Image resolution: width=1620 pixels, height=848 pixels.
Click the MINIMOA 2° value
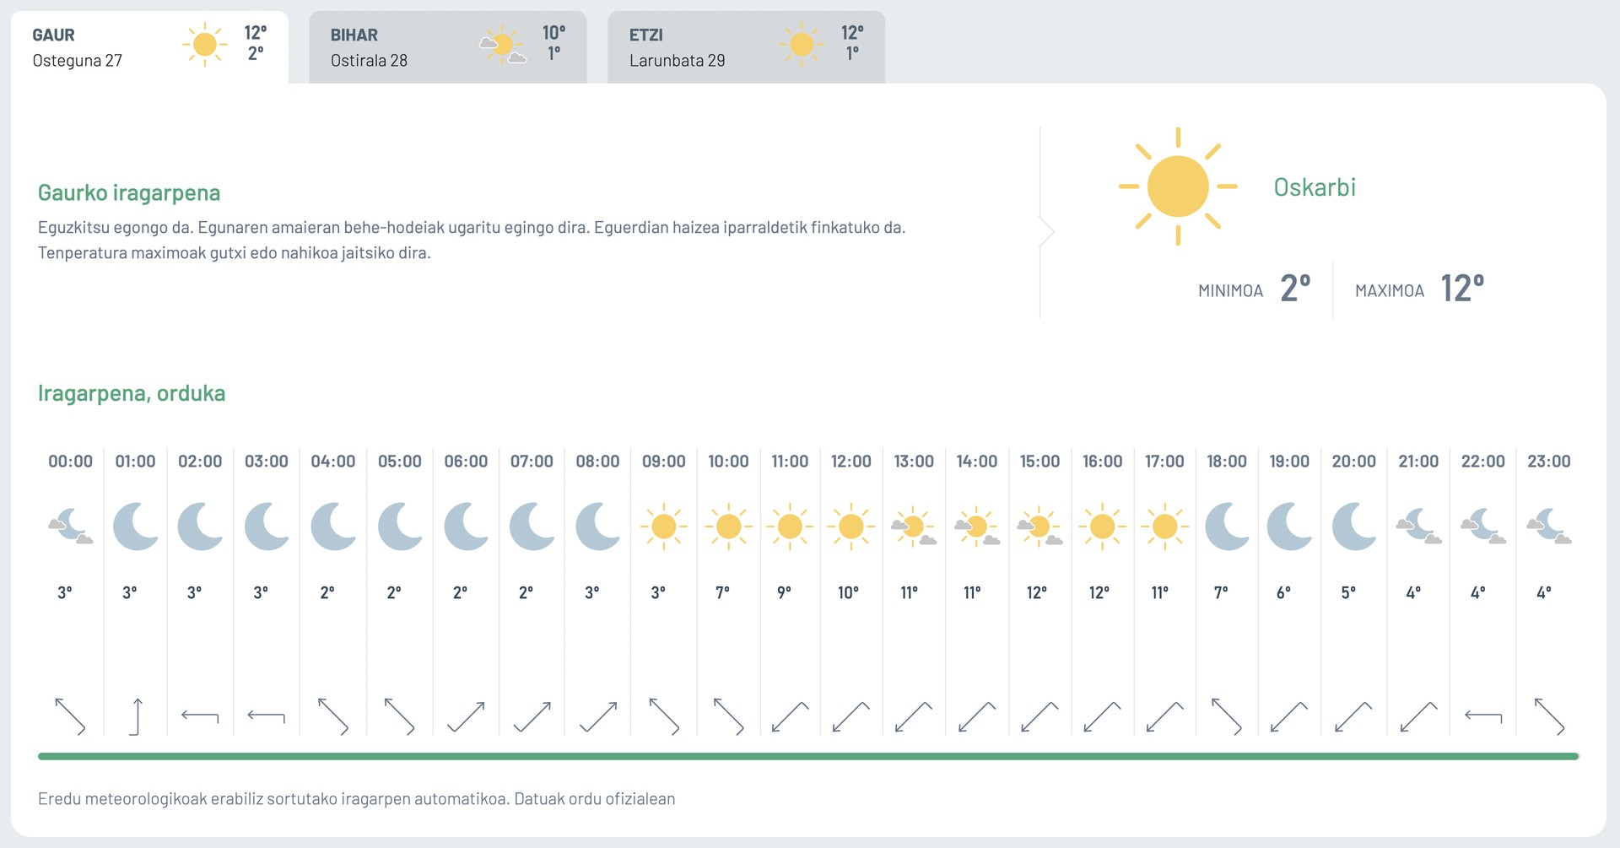1295,289
